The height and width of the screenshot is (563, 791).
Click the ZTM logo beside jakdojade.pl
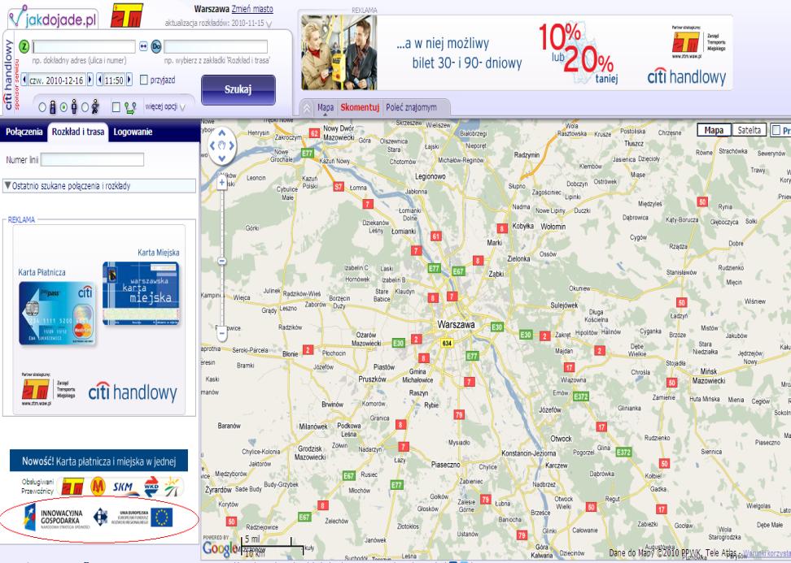point(127,15)
